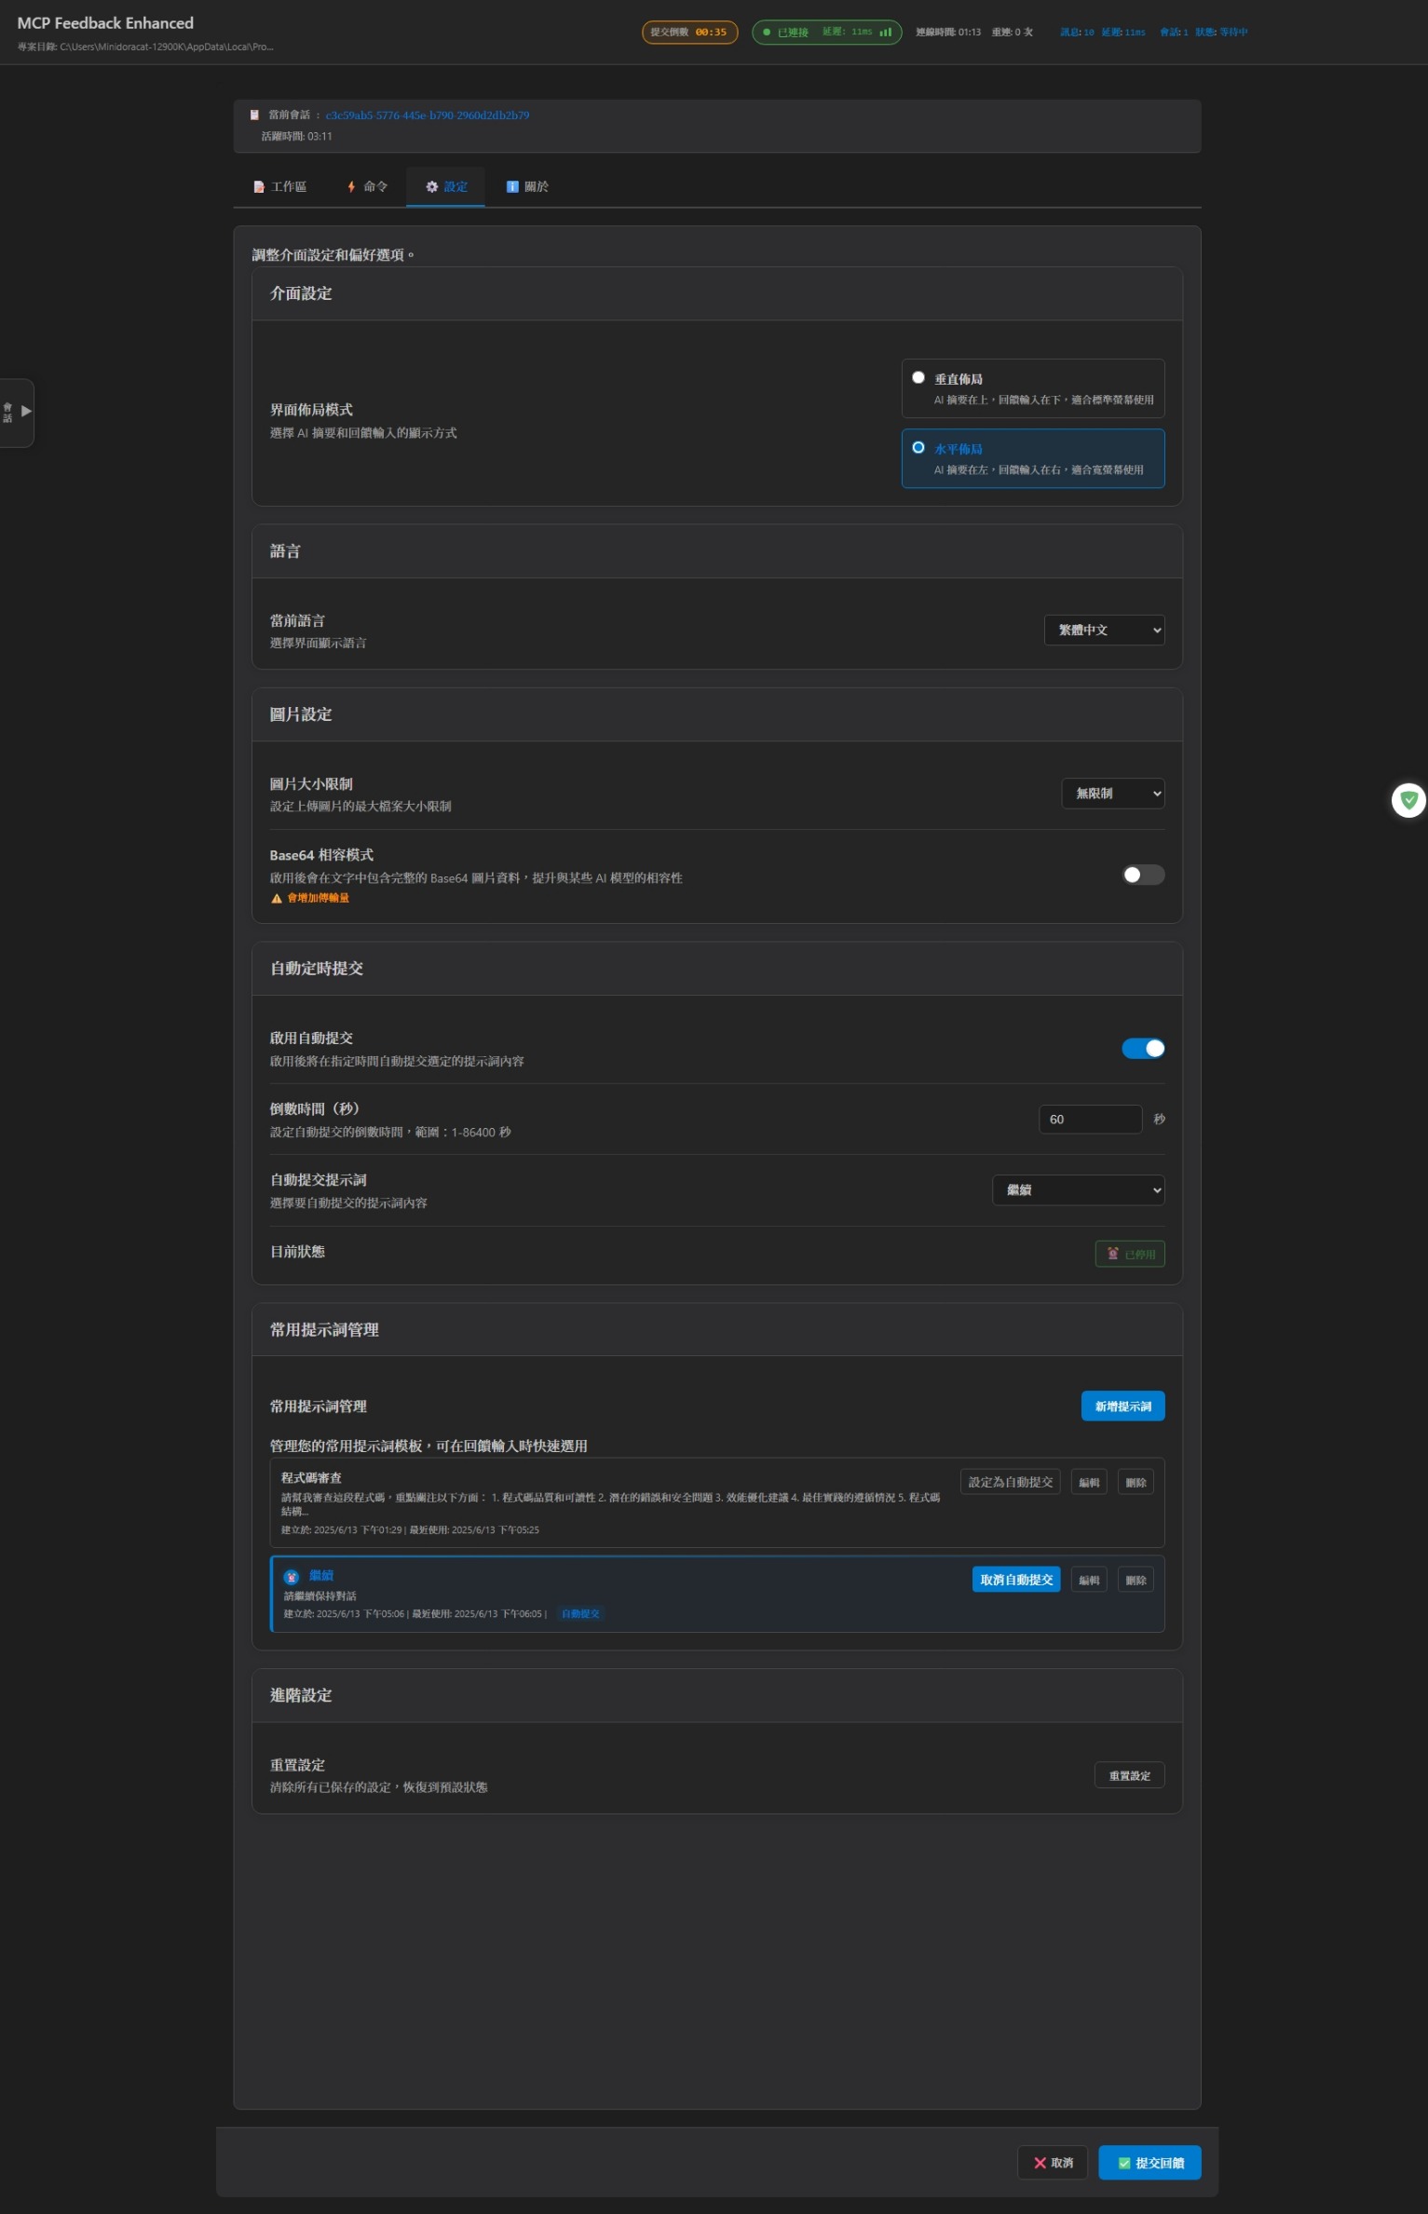Disable the 啟用自動提交 auto-submit switch
1428x2214 pixels.
[x=1143, y=1049]
